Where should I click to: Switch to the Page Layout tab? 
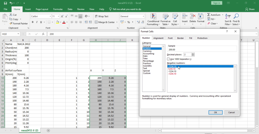pyautogui.click(x=42, y=9)
